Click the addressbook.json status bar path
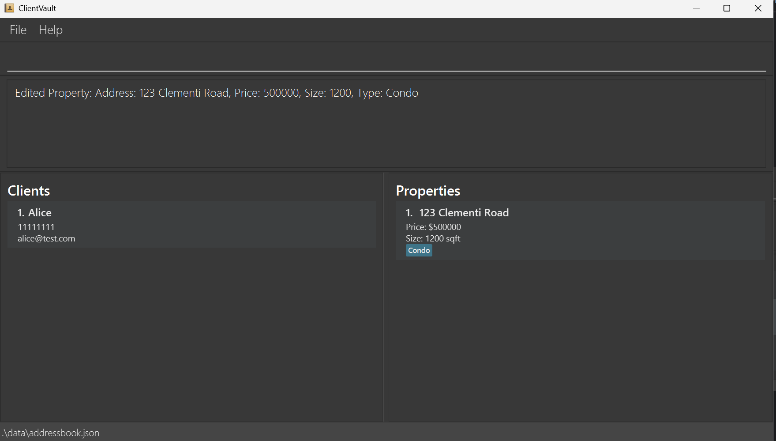 tap(51, 433)
